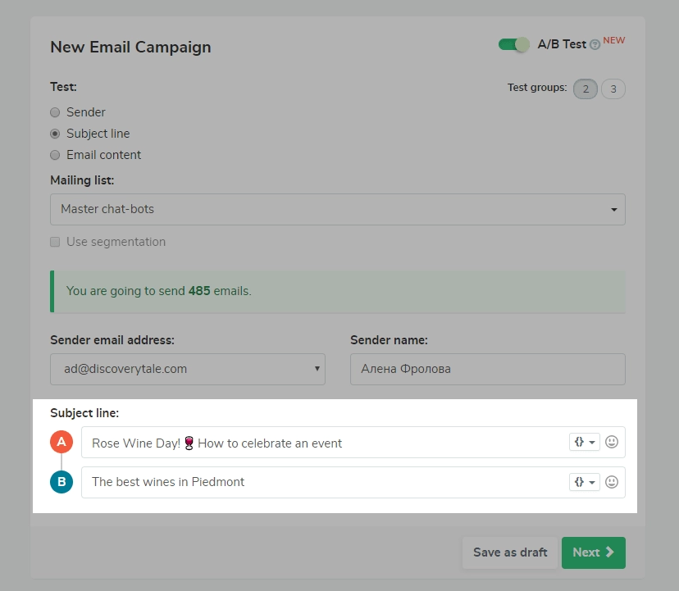Expand the variable dropdown next to subject A
This screenshot has height=591, width=679.
[591, 441]
